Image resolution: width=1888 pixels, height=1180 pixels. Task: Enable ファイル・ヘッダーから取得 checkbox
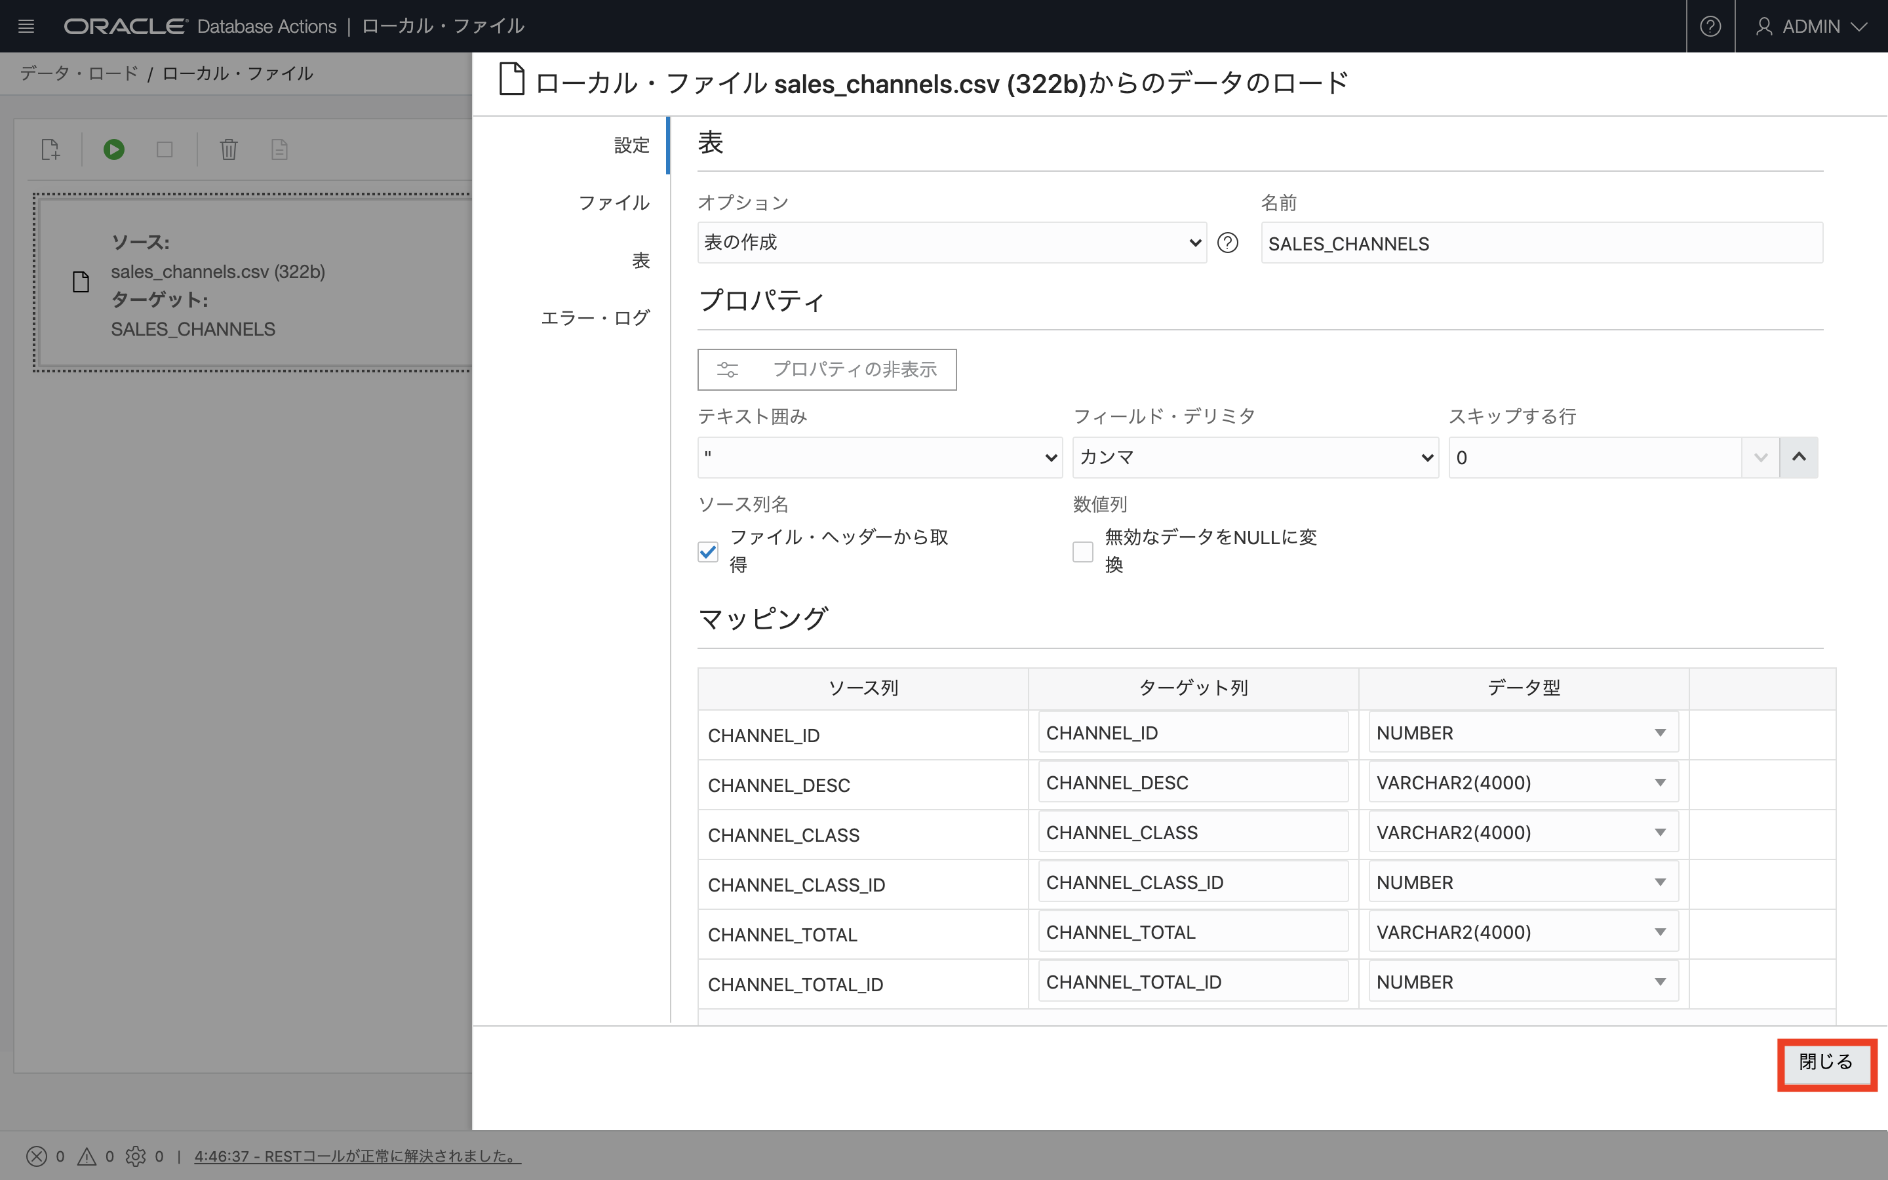click(x=707, y=551)
